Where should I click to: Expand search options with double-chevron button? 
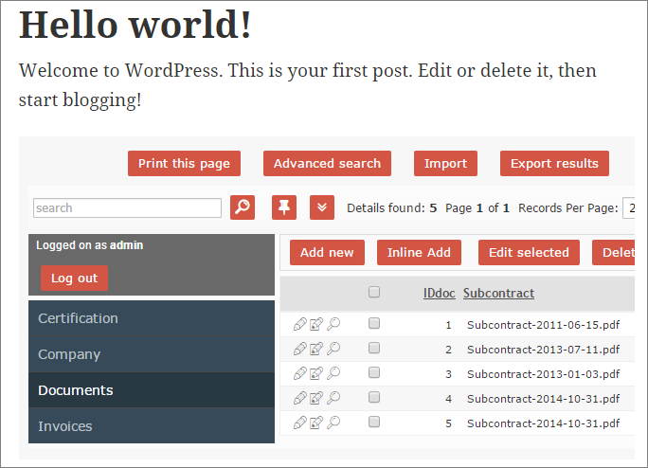(322, 207)
